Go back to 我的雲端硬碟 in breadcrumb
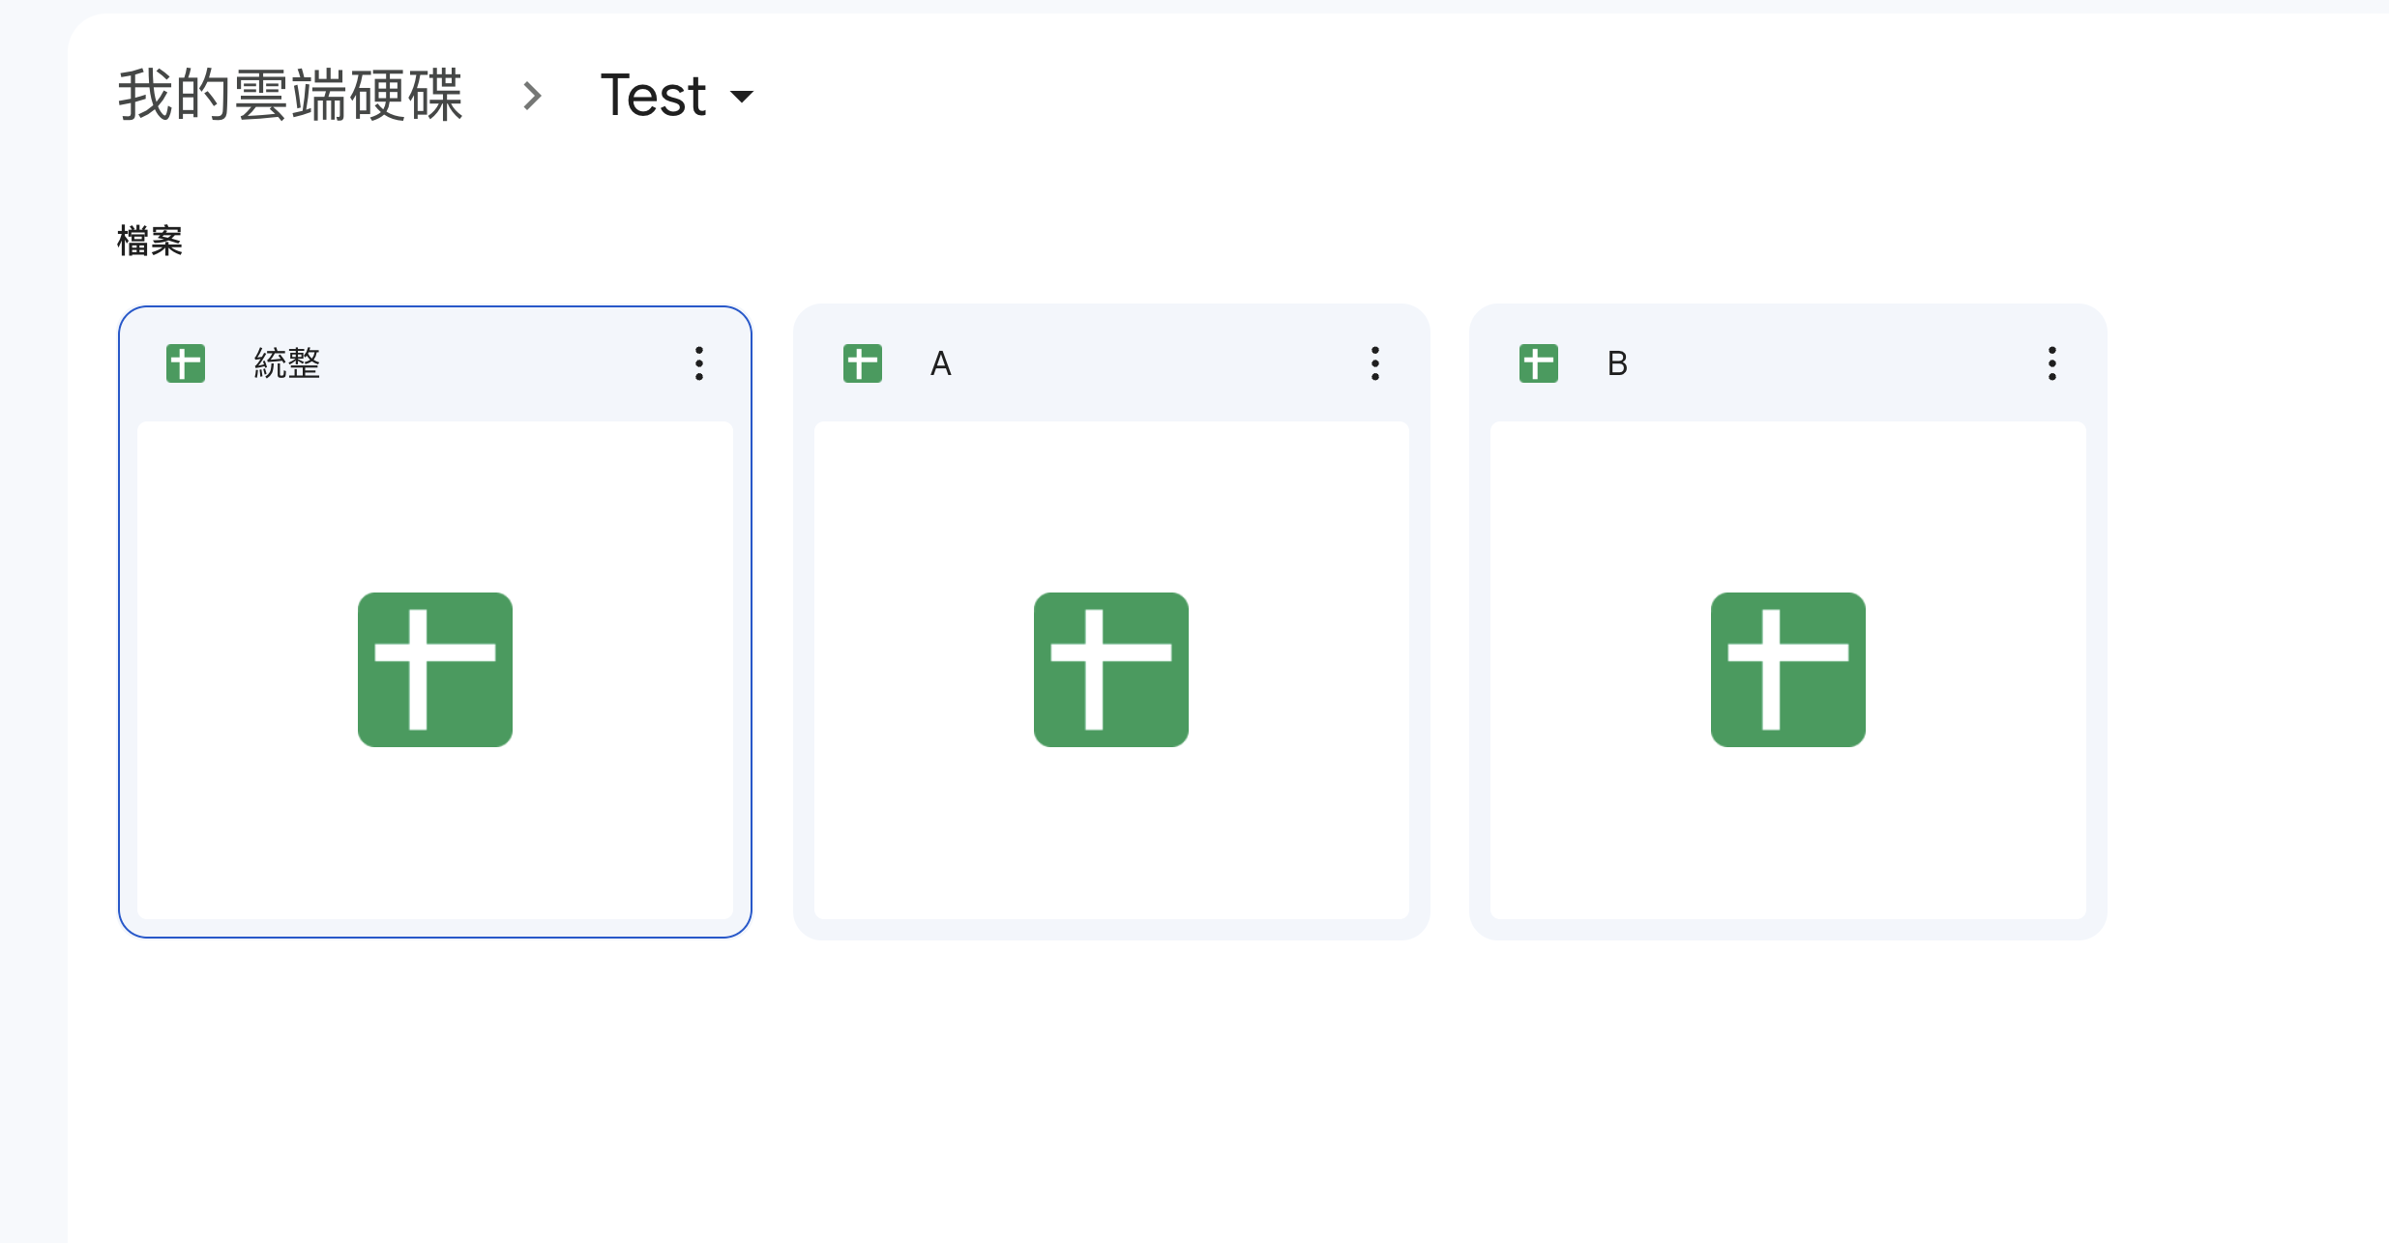 (290, 96)
